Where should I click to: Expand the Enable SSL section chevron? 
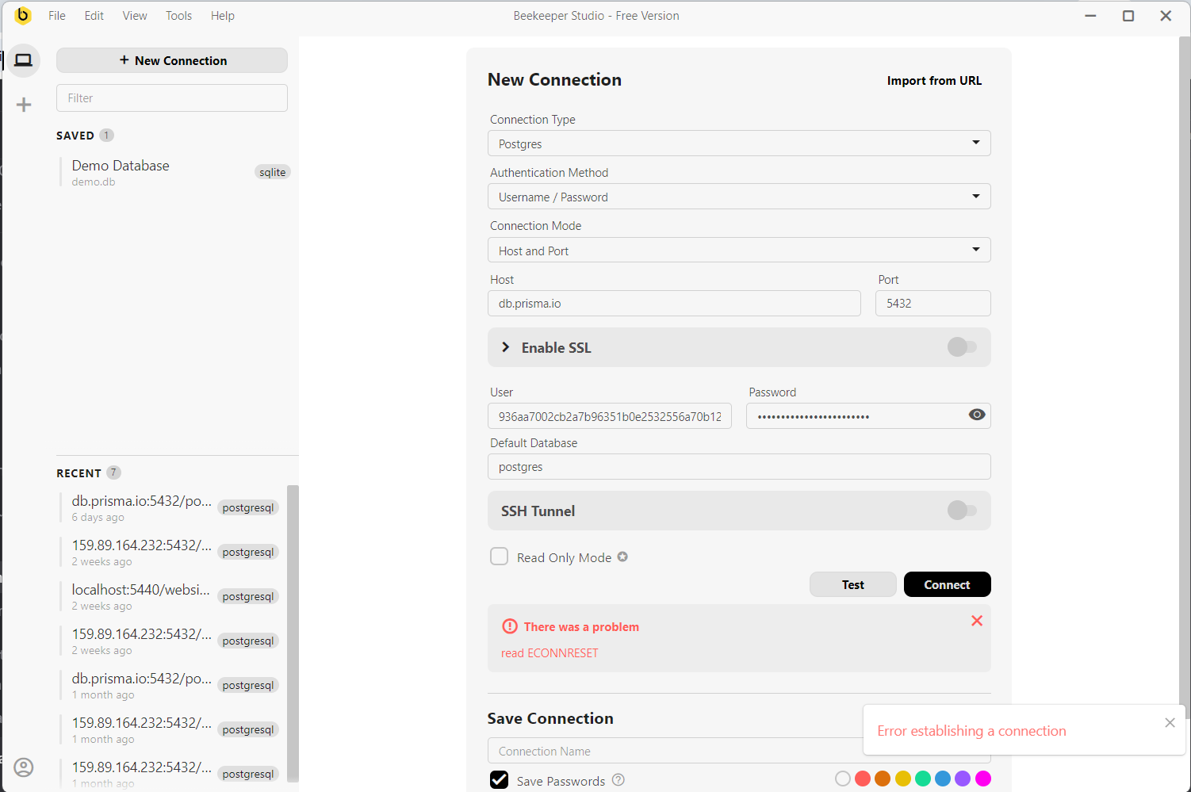[x=505, y=347]
